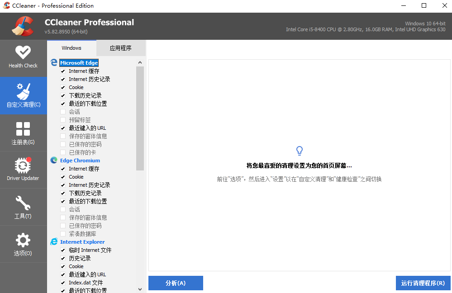
Task: Click the lightbulb tip icon
Action: [300, 151]
